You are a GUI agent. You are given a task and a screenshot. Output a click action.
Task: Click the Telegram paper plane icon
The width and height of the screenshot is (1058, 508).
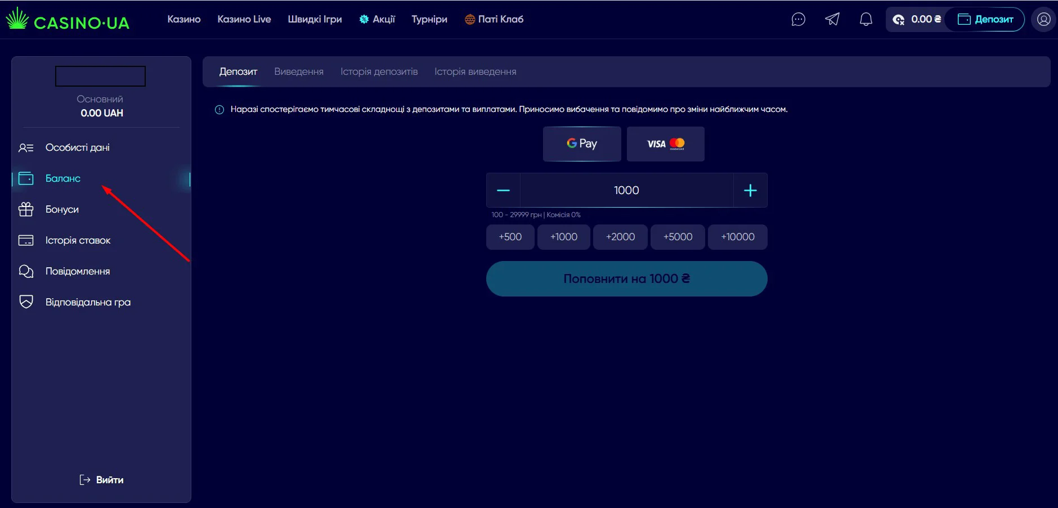click(832, 20)
